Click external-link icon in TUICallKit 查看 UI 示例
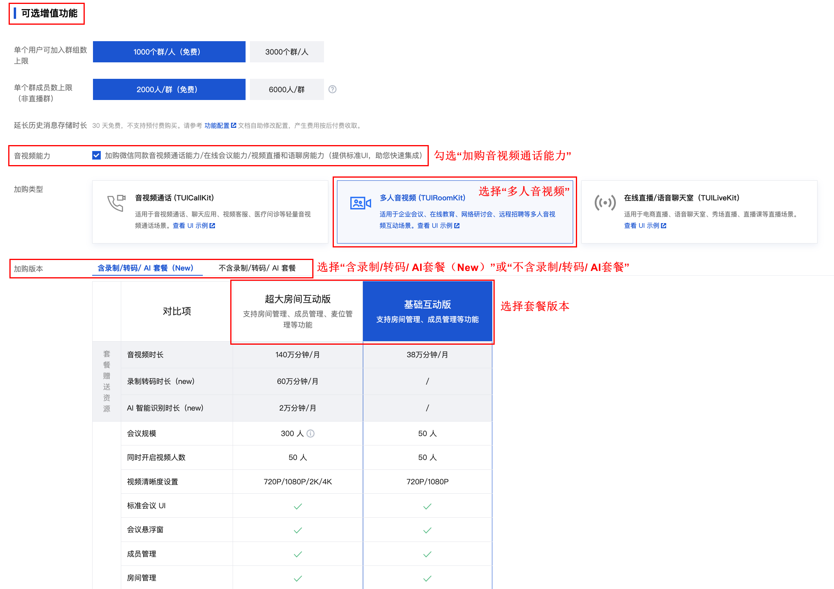 pos(213,226)
